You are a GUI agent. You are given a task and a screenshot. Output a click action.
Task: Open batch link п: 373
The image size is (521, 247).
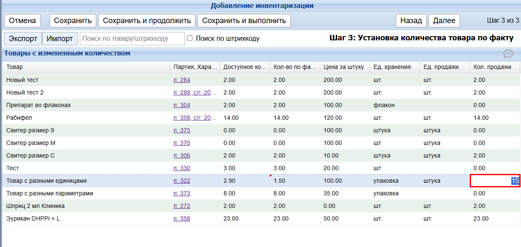(182, 193)
